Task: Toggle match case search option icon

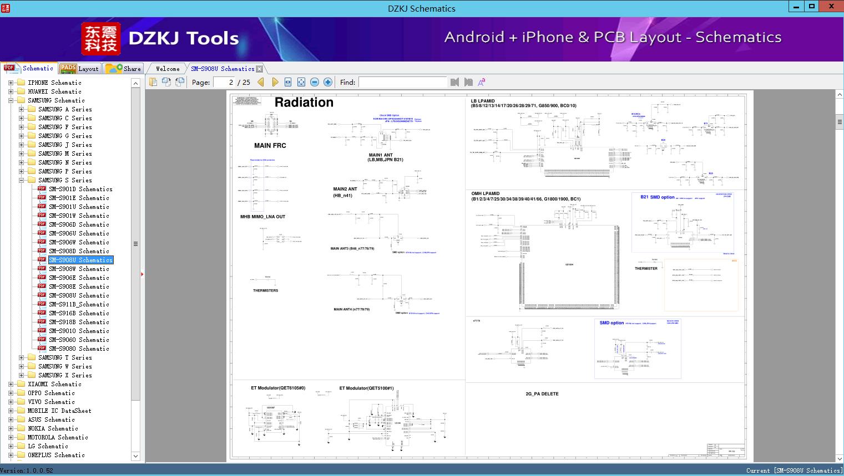Action: point(482,82)
